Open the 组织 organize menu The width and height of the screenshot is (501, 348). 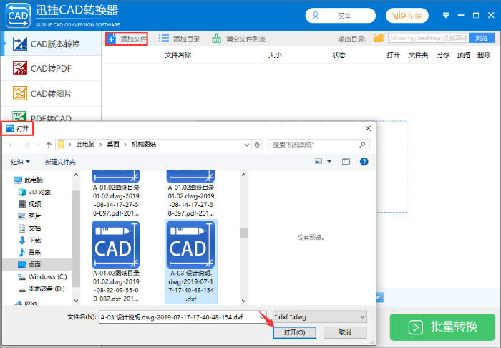[20, 162]
